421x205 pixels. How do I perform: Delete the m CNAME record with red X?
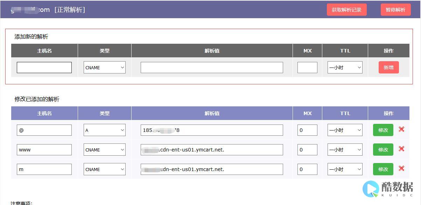point(401,168)
